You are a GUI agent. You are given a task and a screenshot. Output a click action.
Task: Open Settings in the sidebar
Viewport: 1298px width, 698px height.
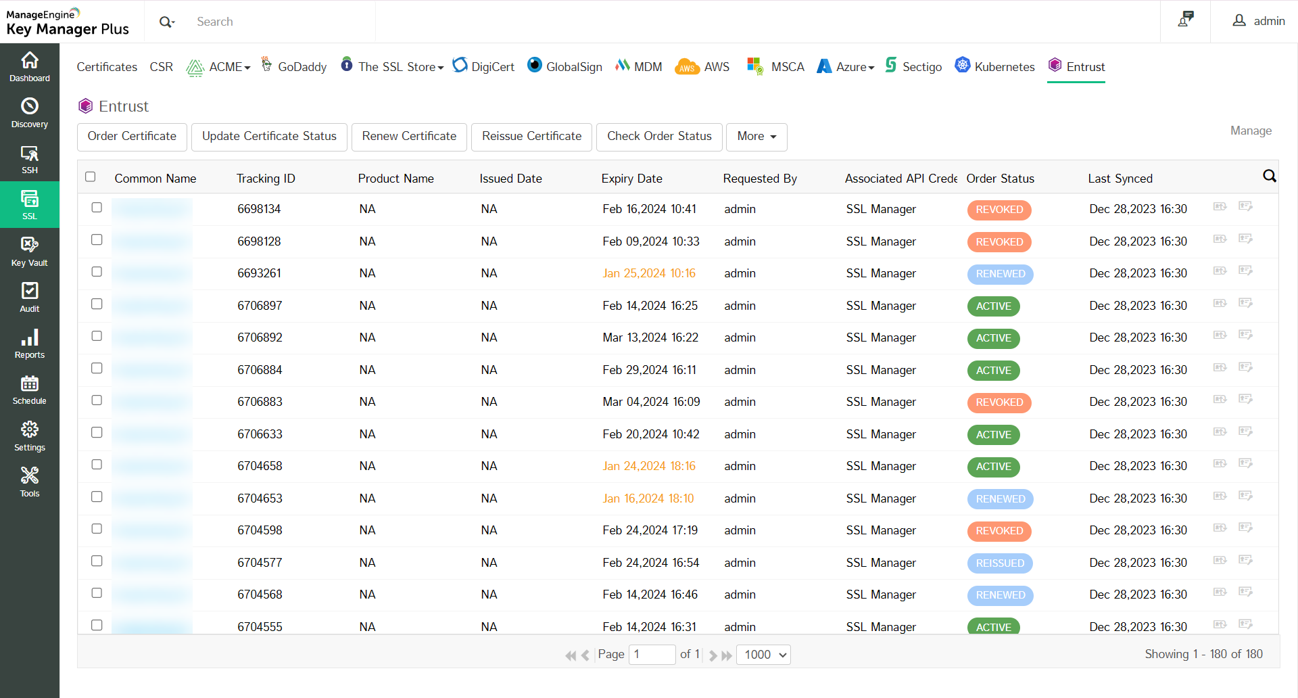click(30, 436)
